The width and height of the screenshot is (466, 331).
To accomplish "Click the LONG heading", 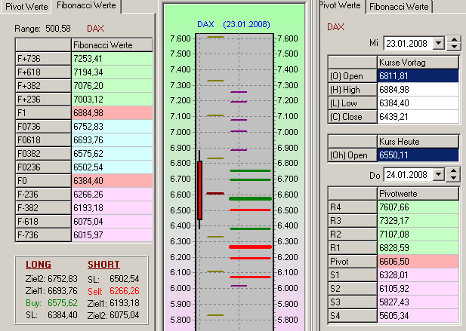I will pyautogui.click(x=39, y=264).
